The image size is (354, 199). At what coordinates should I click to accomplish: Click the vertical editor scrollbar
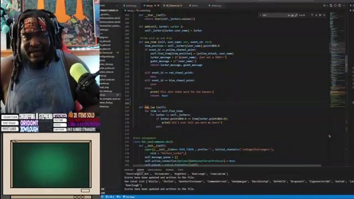pyautogui.click(x=346, y=64)
